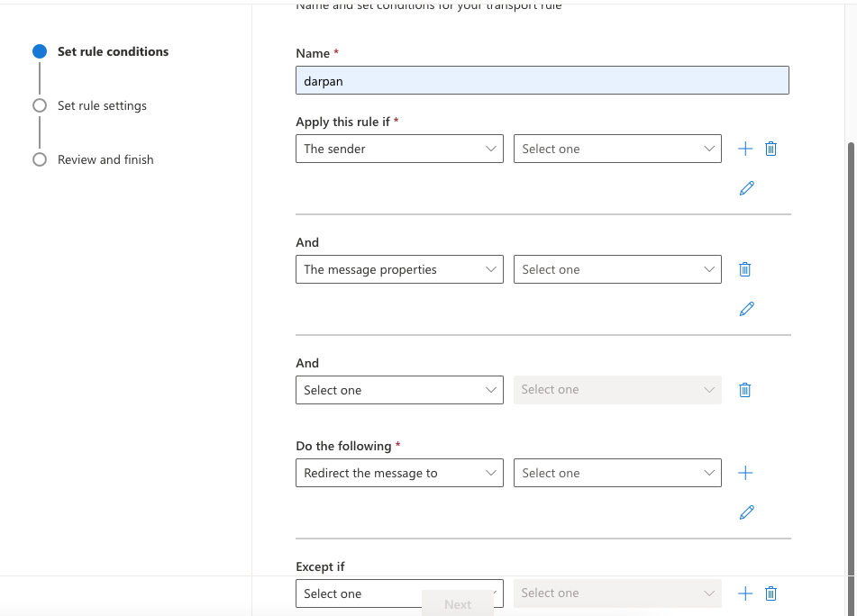Delete The sender condition with trash icon
Viewport: 857px width, 616px height.
pyautogui.click(x=770, y=149)
